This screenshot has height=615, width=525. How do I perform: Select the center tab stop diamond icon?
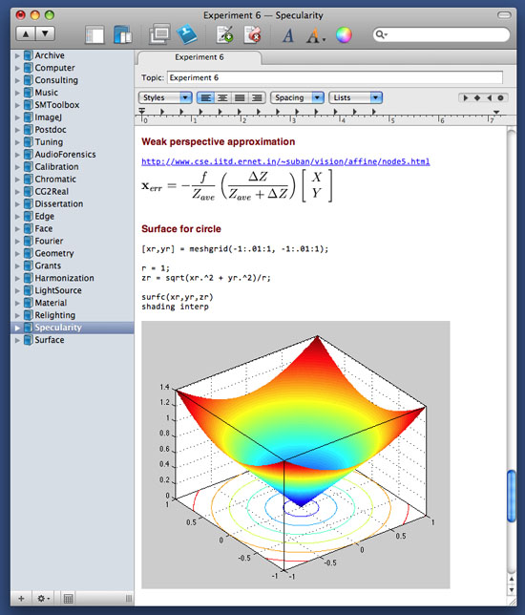point(477,97)
